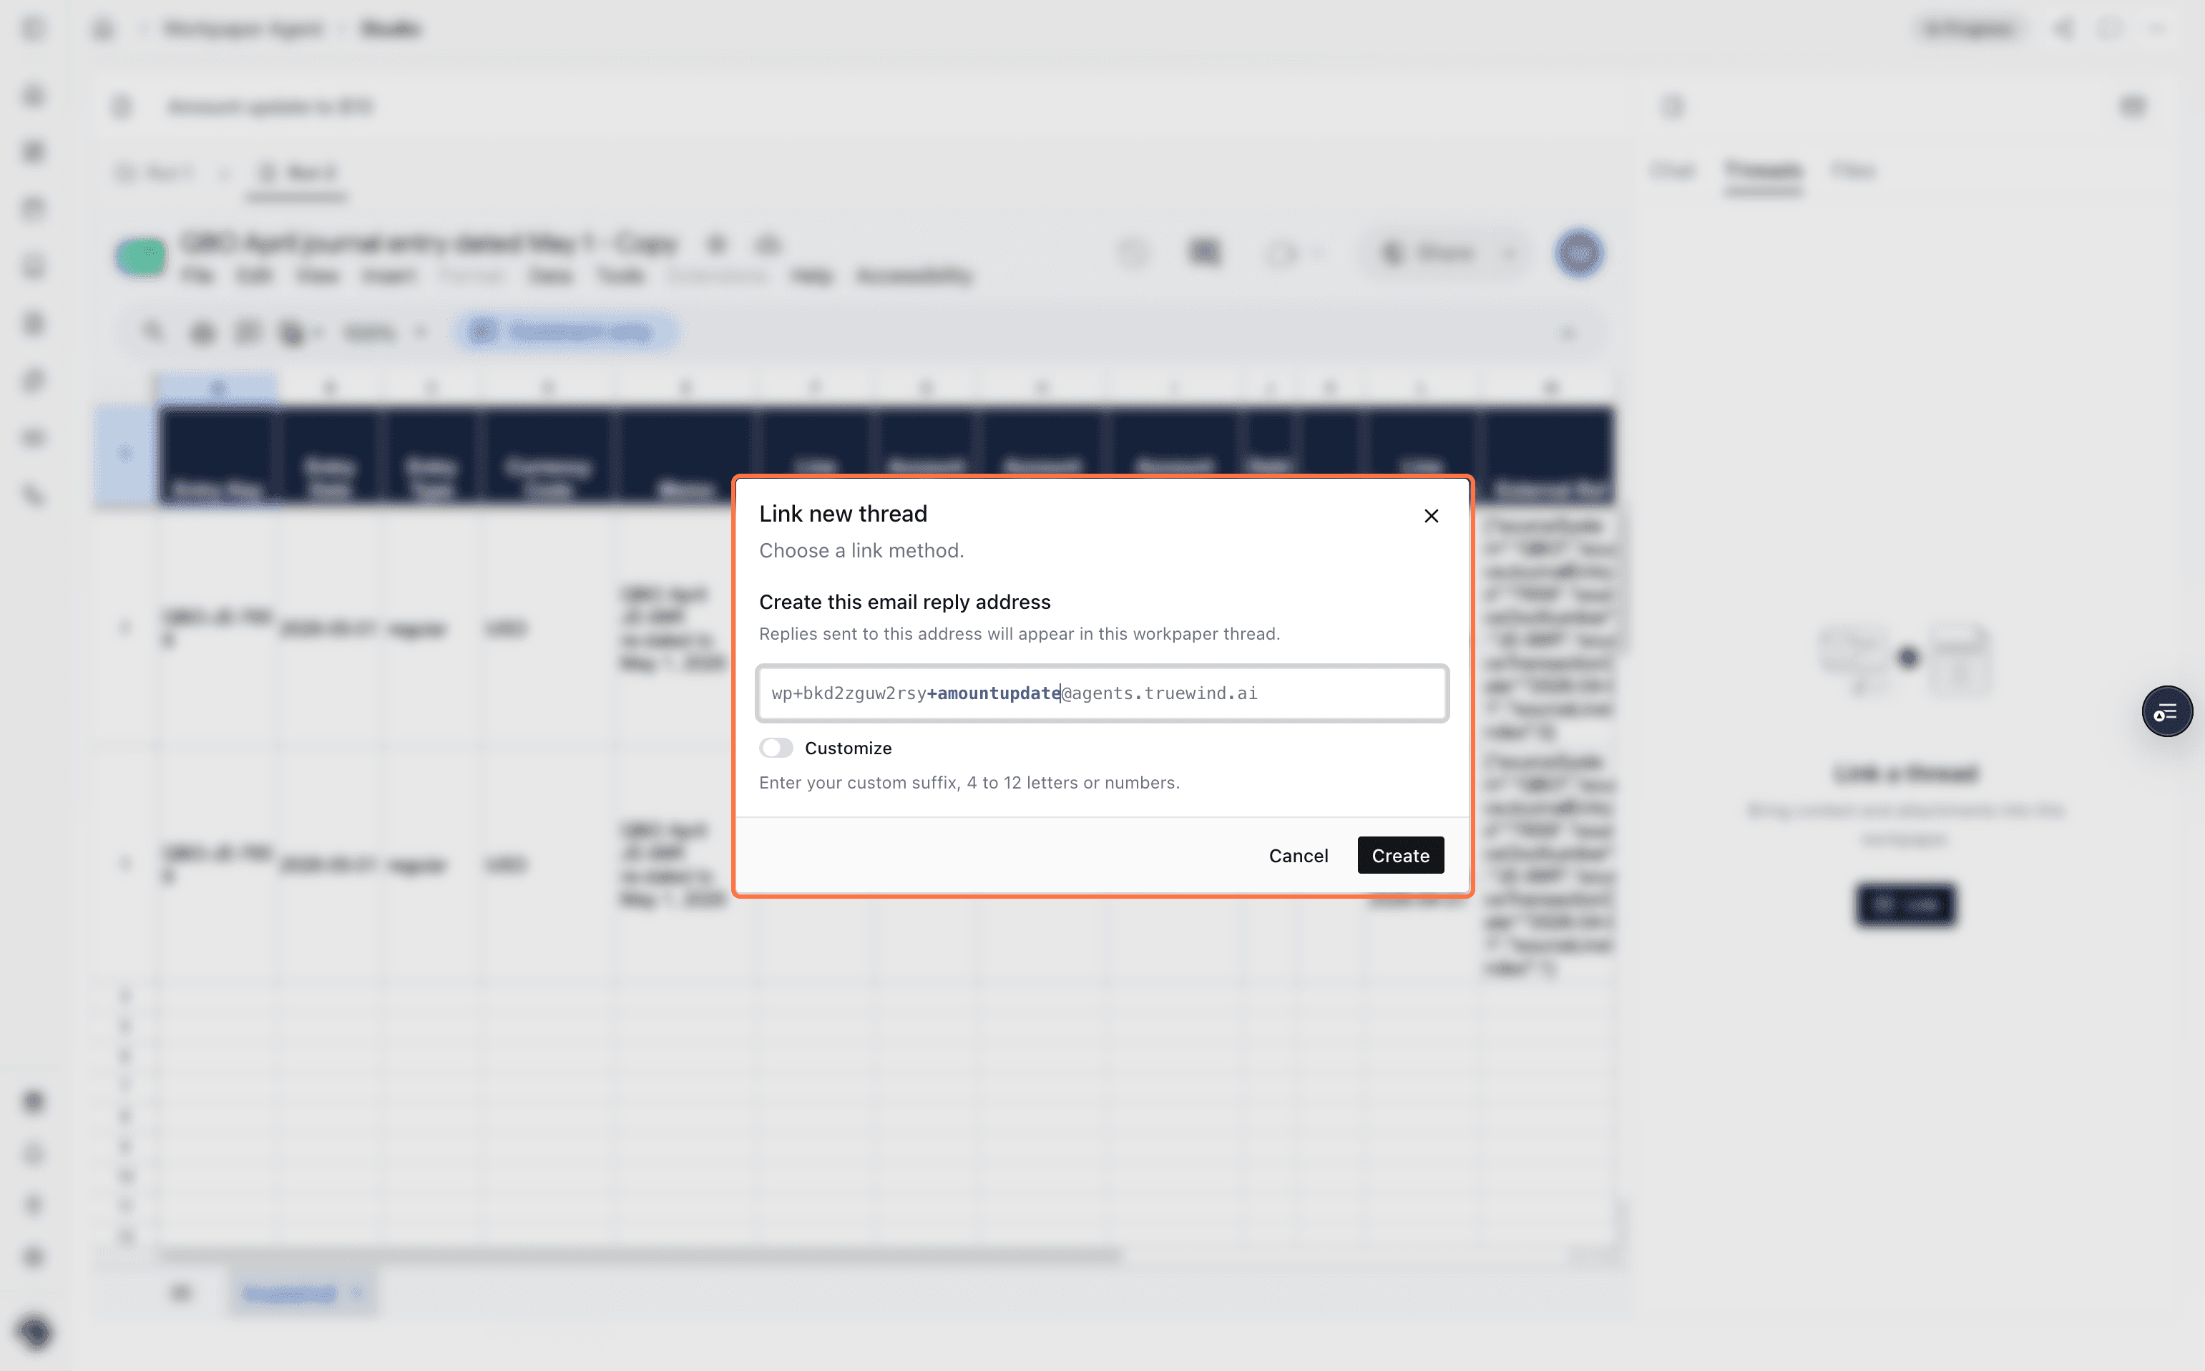Image resolution: width=2205 pixels, height=1371 pixels.
Task: Open the floating checklist panel icon
Action: click(x=2166, y=712)
